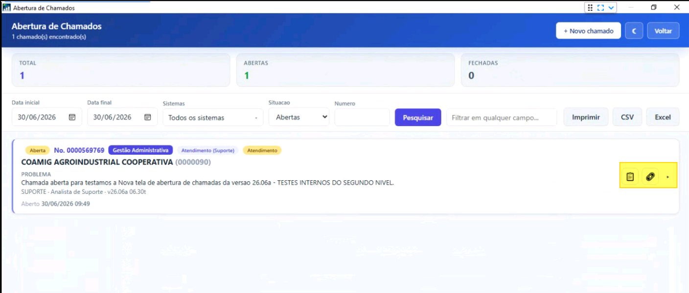Restore the window with restore button
689x293 pixels.
[x=654, y=7]
